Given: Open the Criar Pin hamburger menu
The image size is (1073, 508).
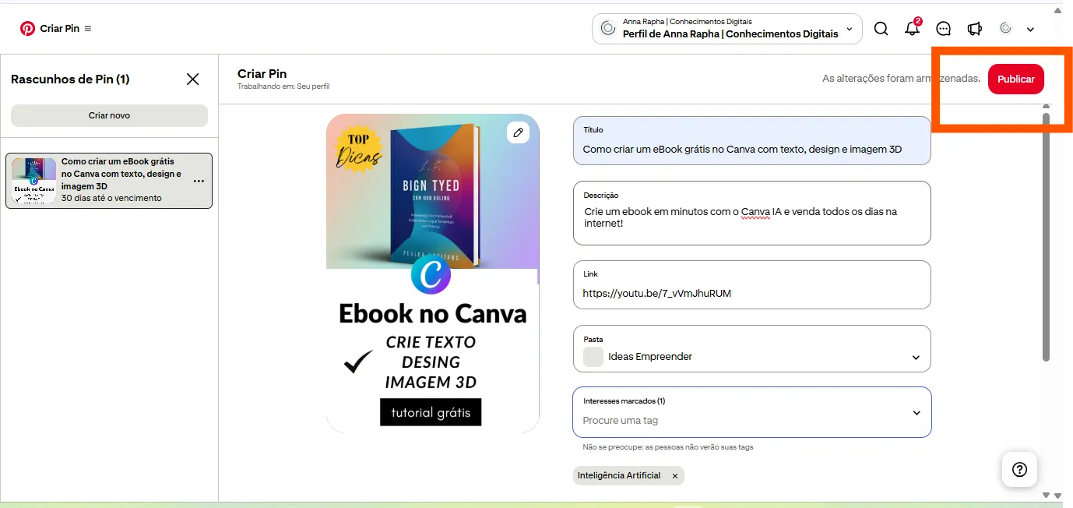Looking at the screenshot, I should (88, 28).
